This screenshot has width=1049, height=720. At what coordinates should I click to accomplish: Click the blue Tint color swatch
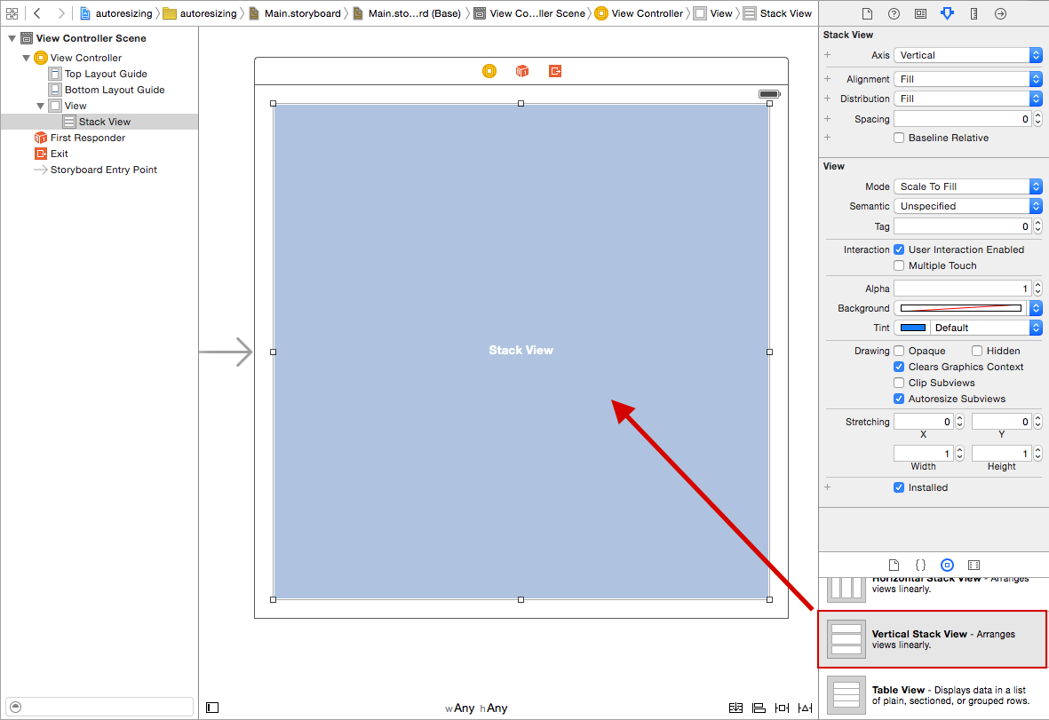click(x=912, y=328)
